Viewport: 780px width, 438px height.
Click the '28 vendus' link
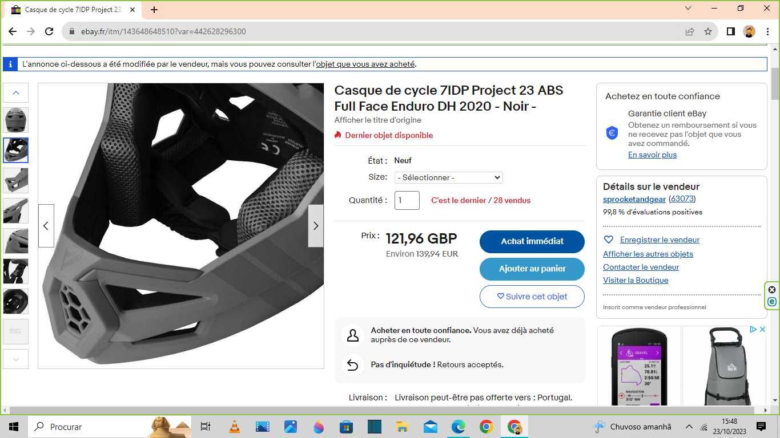click(x=512, y=200)
